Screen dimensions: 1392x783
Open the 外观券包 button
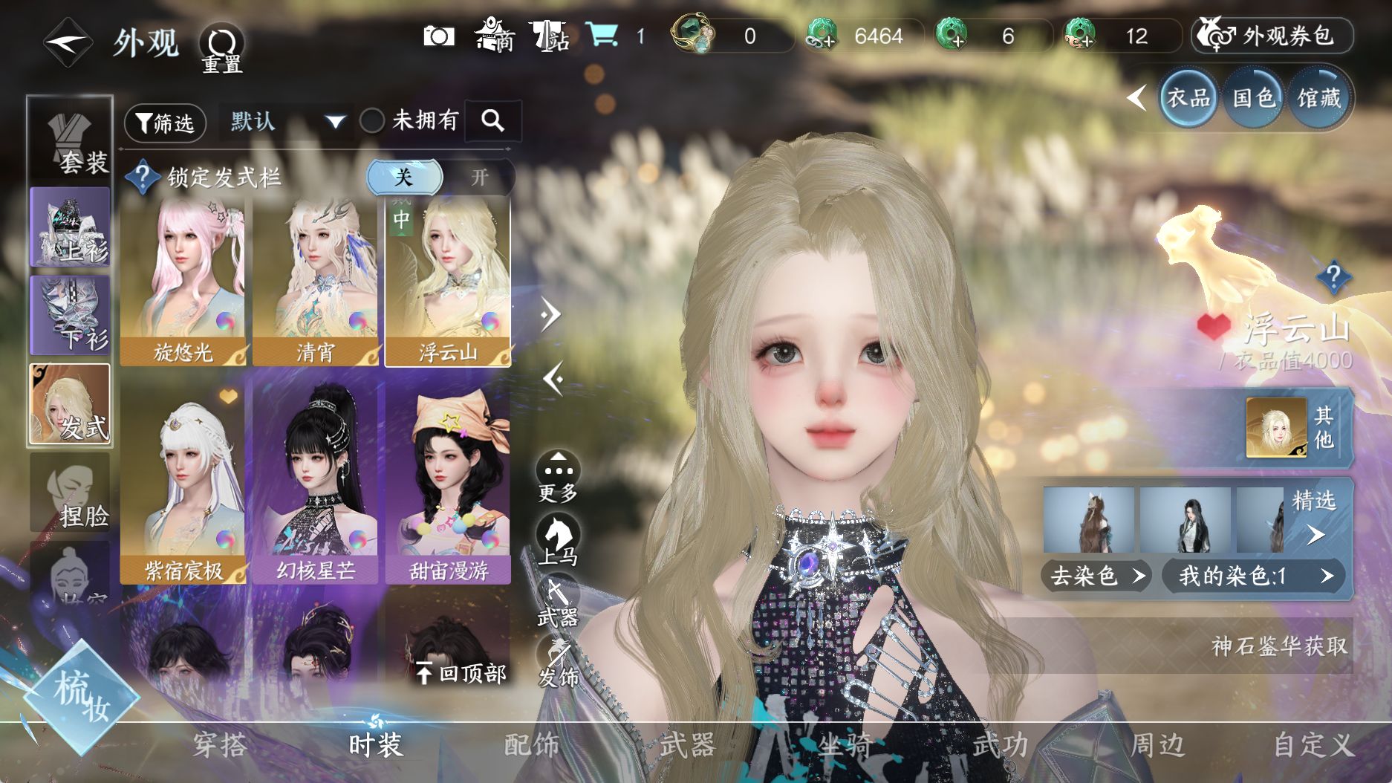(1272, 36)
